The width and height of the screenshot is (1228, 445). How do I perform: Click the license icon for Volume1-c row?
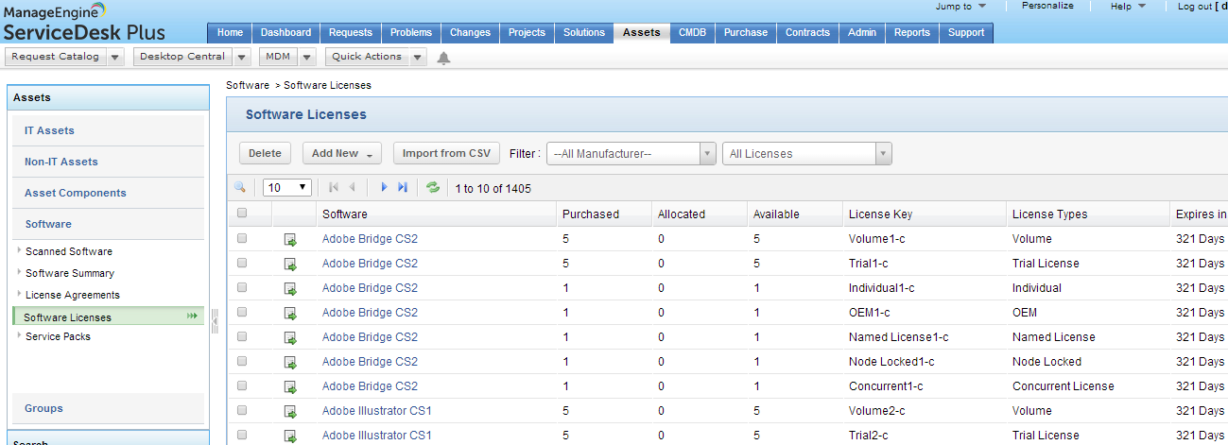point(290,240)
